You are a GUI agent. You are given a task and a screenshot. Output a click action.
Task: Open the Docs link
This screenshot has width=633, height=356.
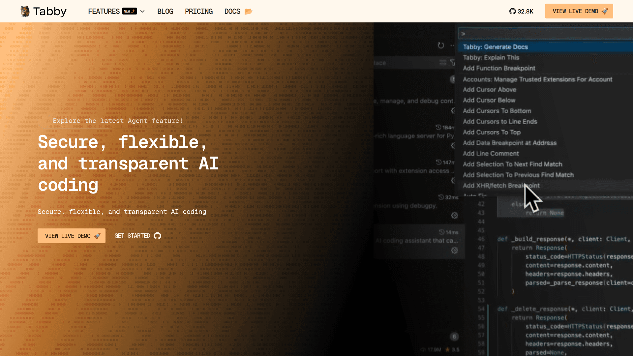[x=232, y=11]
